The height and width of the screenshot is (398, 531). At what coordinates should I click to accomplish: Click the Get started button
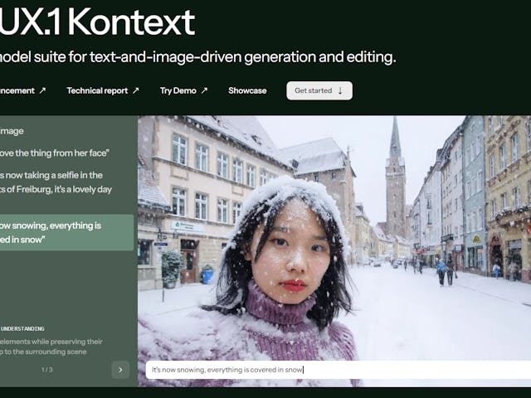coord(319,90)
